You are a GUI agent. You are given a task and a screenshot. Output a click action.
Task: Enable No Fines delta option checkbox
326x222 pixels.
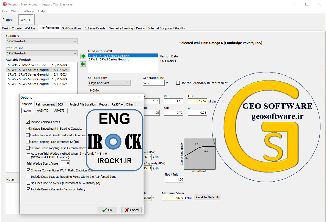29,183
